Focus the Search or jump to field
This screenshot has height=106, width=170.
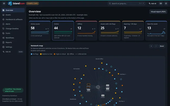click(126, 3)
